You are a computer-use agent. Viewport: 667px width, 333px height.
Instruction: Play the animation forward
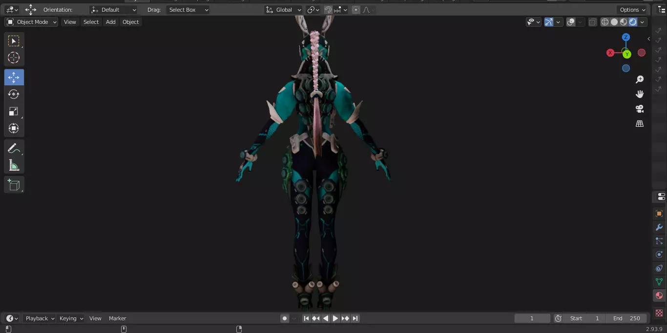335,318
